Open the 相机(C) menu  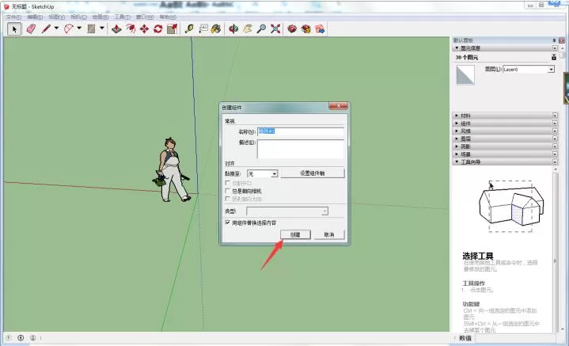[x=78, y=17]
